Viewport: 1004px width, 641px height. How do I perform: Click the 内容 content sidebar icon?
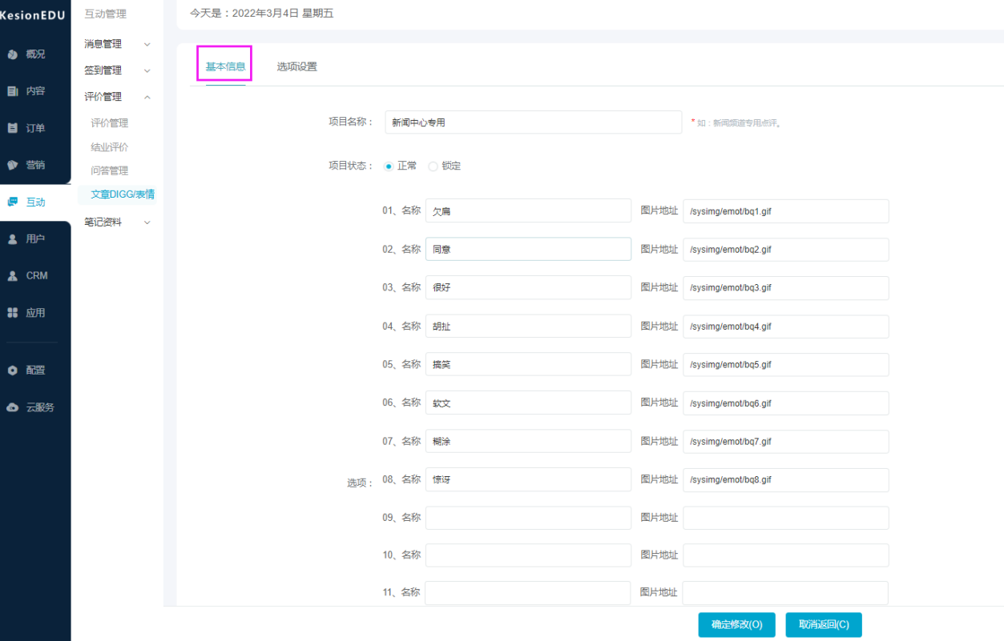[x=12, y=91]
